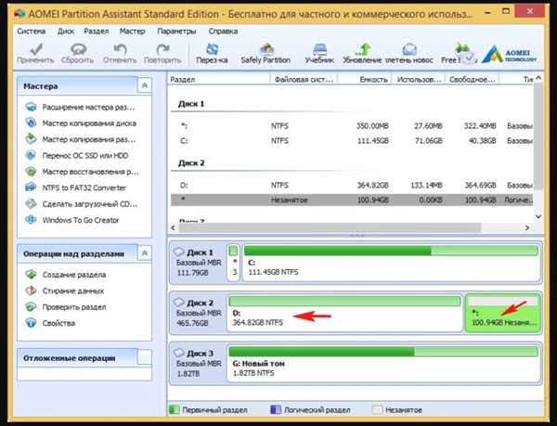Click the Отменить (Undo) toolbar icon
Screen dimensions: 557x426
point(120,54)
